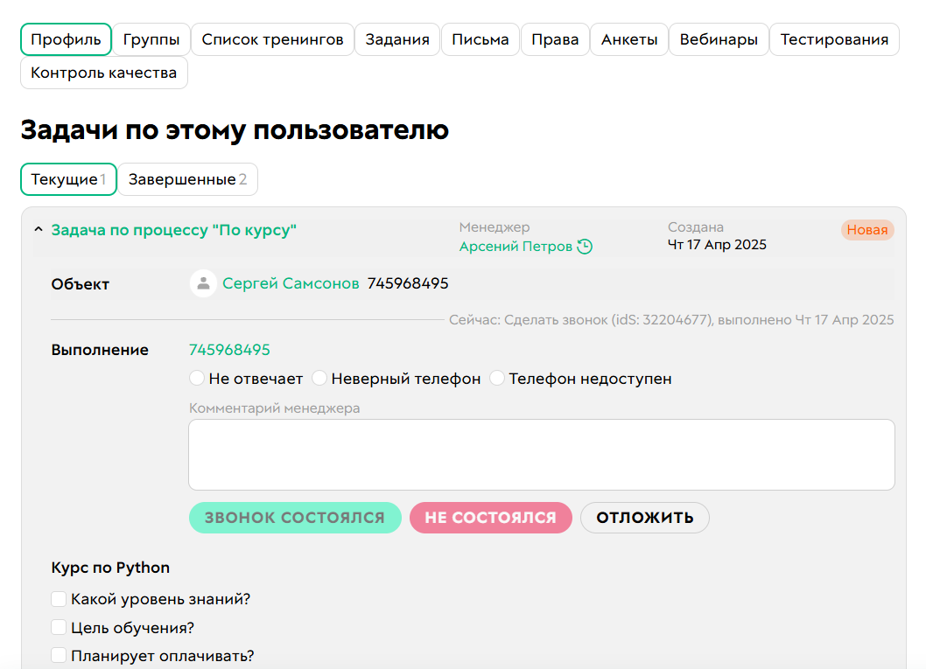Switch to the Письма tab
The image size is (926, 669).
[480, 38]
